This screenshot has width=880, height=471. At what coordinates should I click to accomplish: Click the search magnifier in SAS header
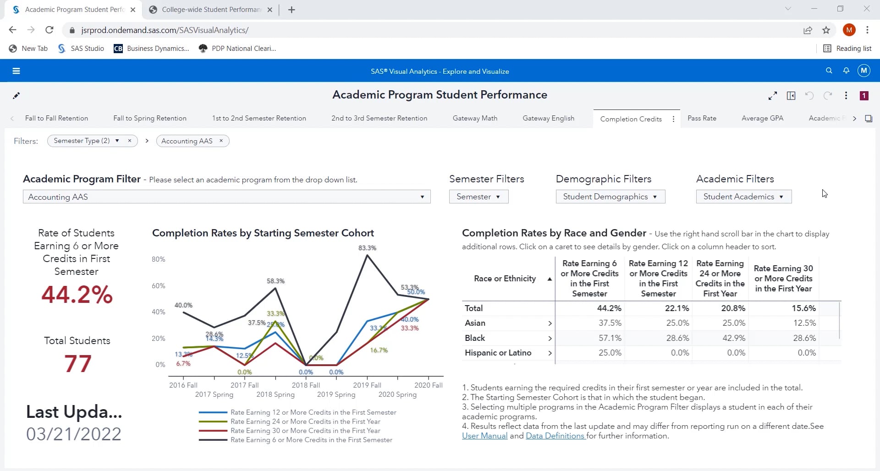[x=829, y=71]
